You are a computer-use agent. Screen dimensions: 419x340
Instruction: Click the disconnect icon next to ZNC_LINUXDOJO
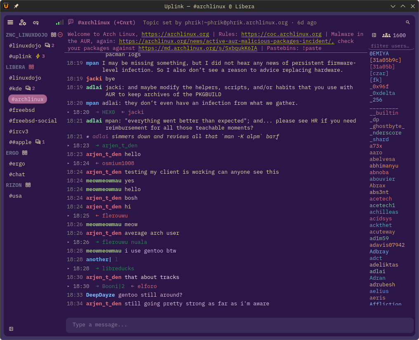click(60, 35)
